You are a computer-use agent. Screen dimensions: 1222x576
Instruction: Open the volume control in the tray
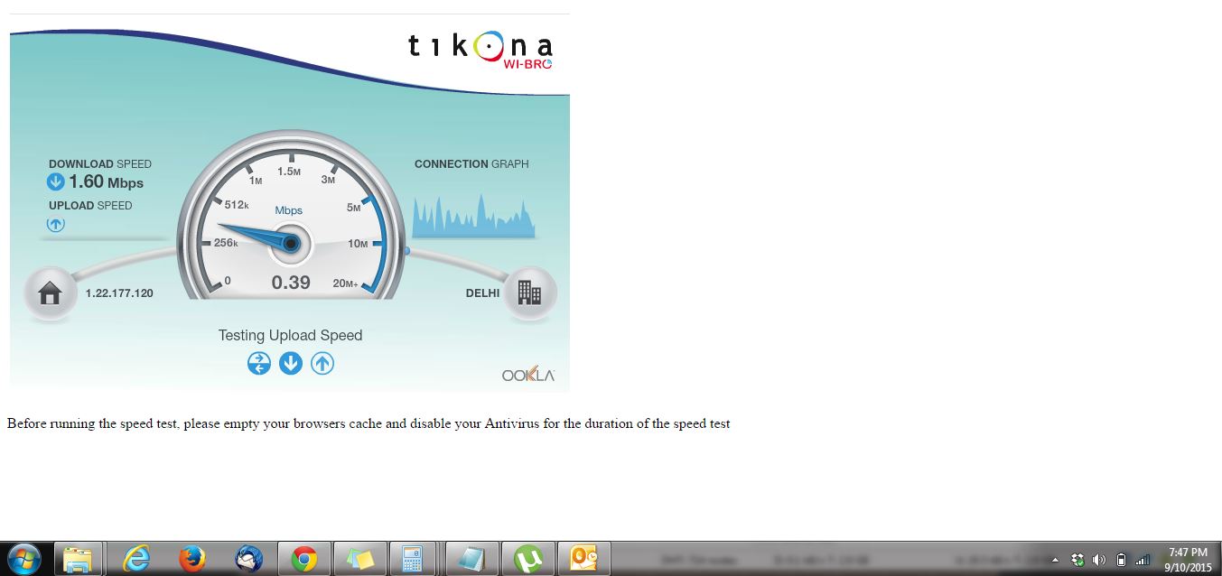[1098, 560]
